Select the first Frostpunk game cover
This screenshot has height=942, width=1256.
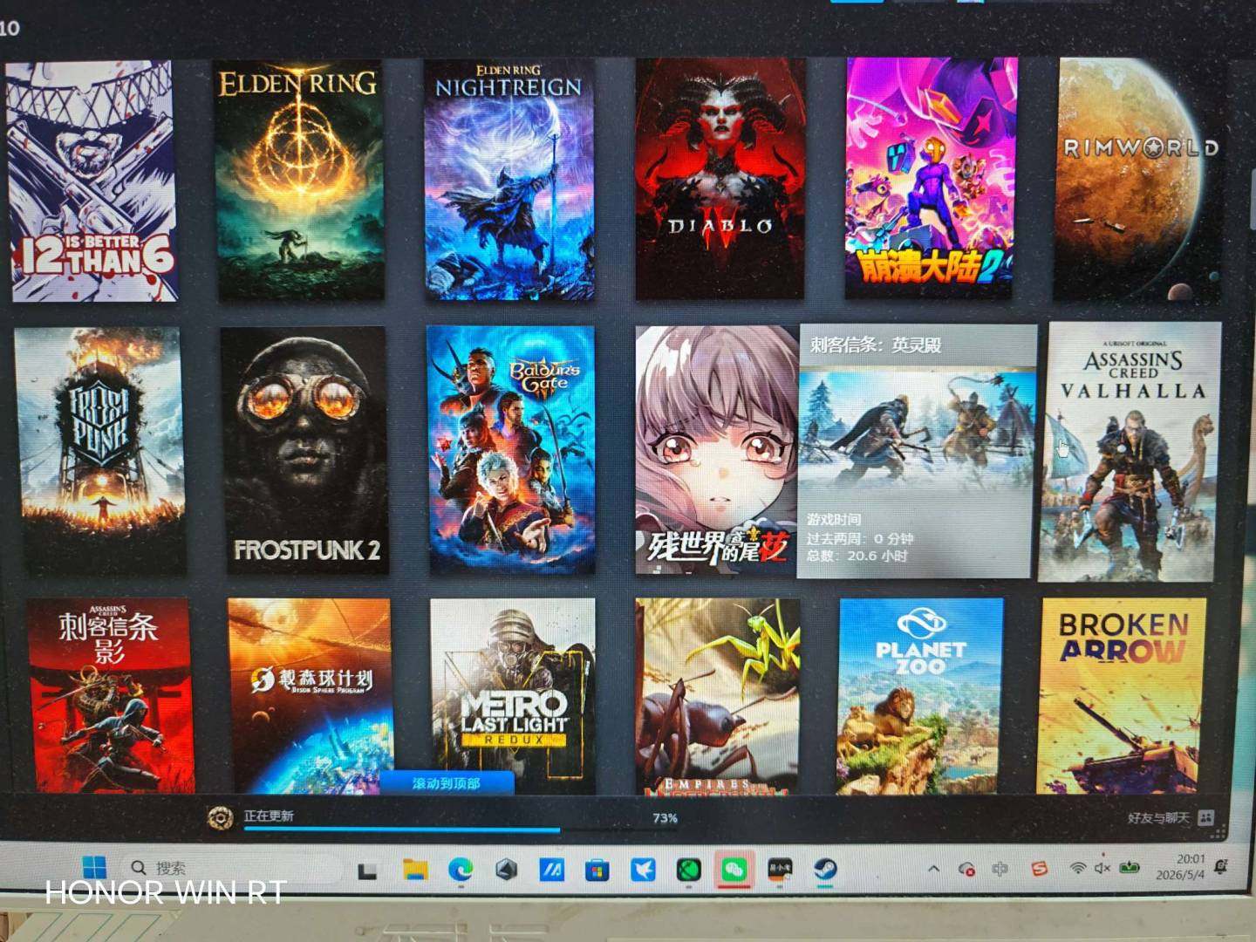(99, 451)
